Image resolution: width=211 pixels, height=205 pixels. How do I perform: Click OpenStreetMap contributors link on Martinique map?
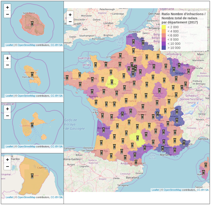coord(26,96)
